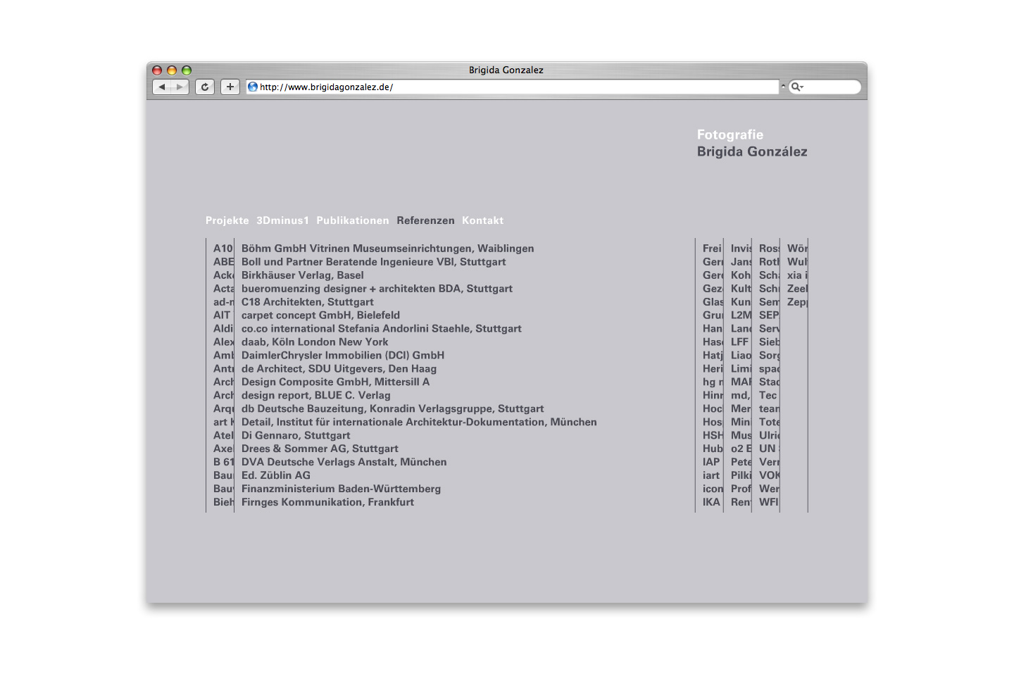Click Boll und Partner Beratende Ingenieure entry
The height and width of the screenshot is (676, 1014).
pos(374,262)
